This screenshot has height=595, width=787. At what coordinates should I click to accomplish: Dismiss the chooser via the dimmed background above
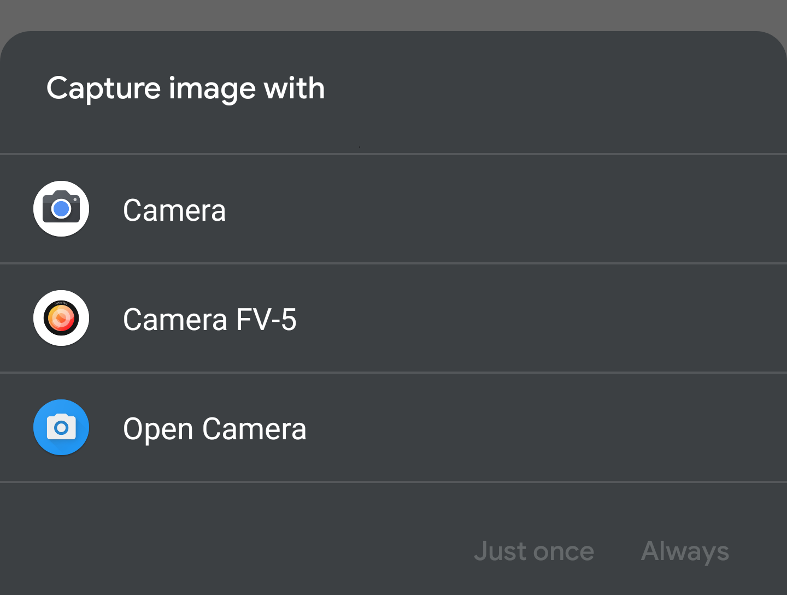393,14
